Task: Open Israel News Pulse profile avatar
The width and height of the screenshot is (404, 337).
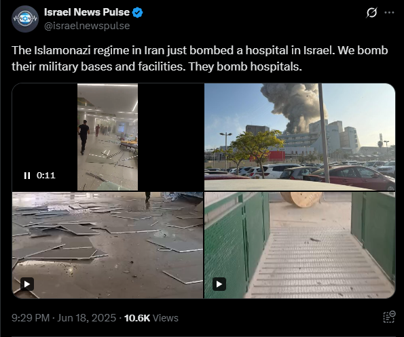Action: pyautogui.click(x=25, y=19)
